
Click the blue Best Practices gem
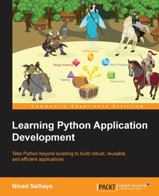[x=106, y=62]
